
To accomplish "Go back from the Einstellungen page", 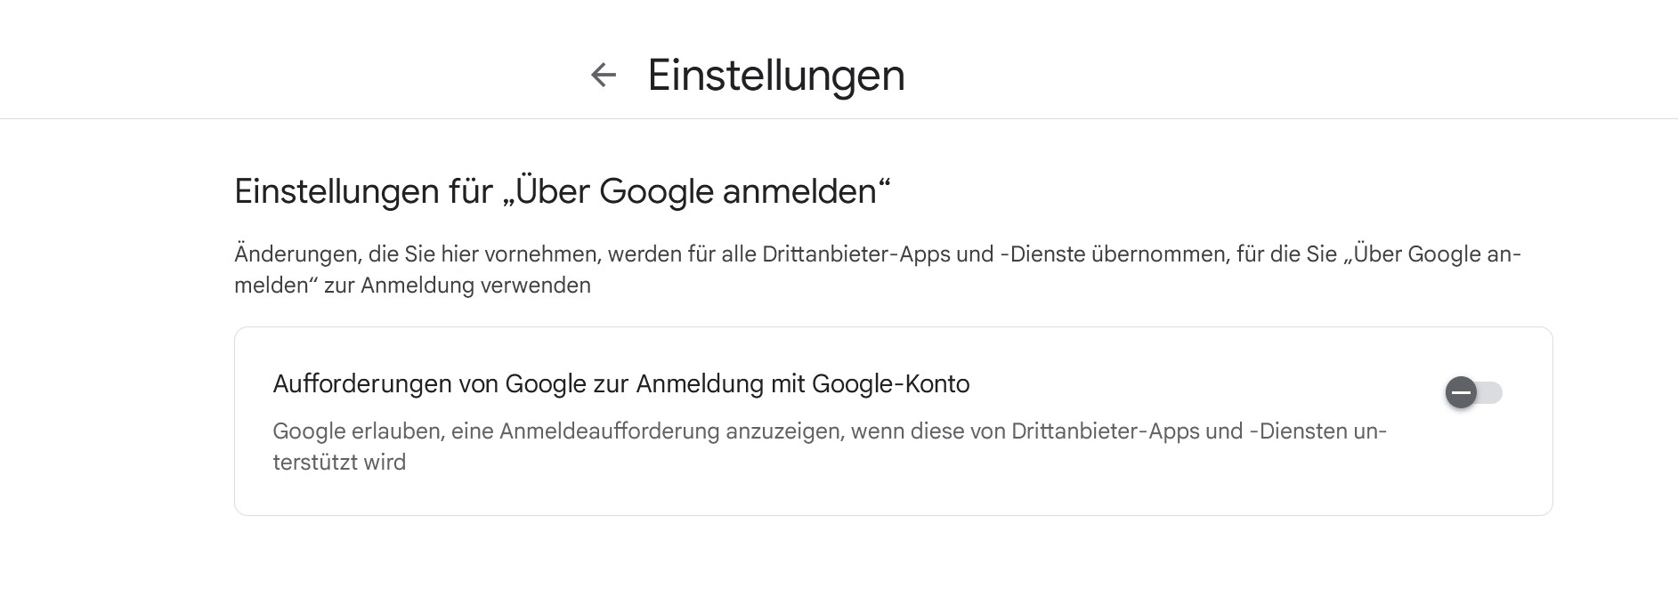I will tap(604, 75).
